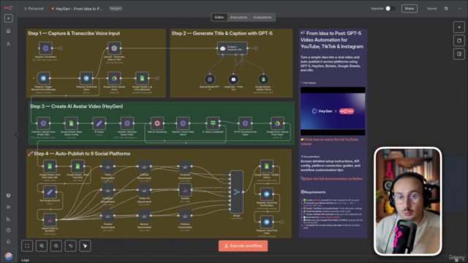The image size is (468, 263).
Task: Click the fit-to-view canvas icon
Action: [x=27, y=245]
